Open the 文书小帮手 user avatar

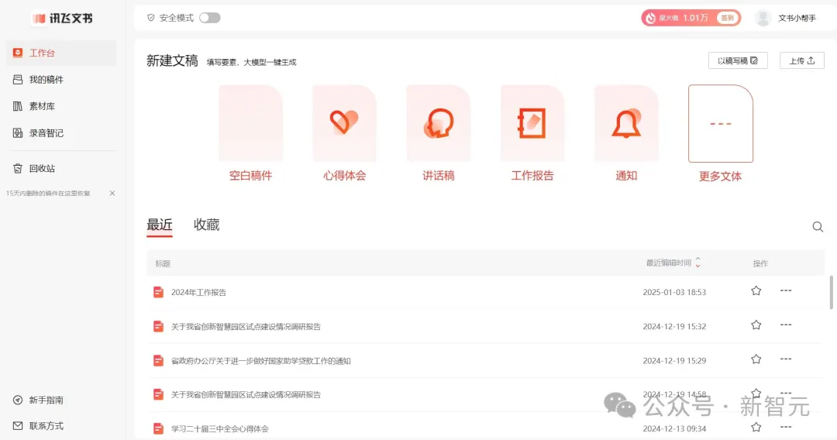click(x=763, y=18)
